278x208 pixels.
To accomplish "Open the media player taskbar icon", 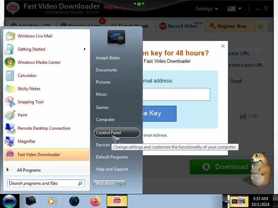I will pyautogui.click(x=52, y=201).
